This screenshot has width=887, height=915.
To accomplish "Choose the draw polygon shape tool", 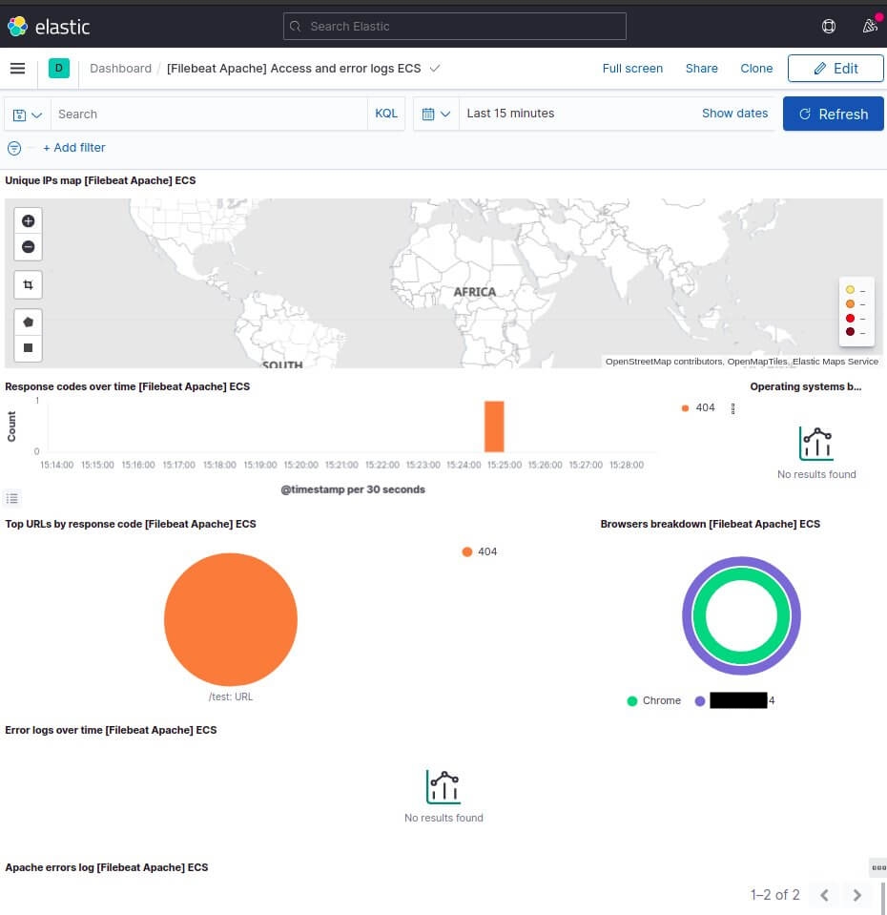I will pos(28,322).
